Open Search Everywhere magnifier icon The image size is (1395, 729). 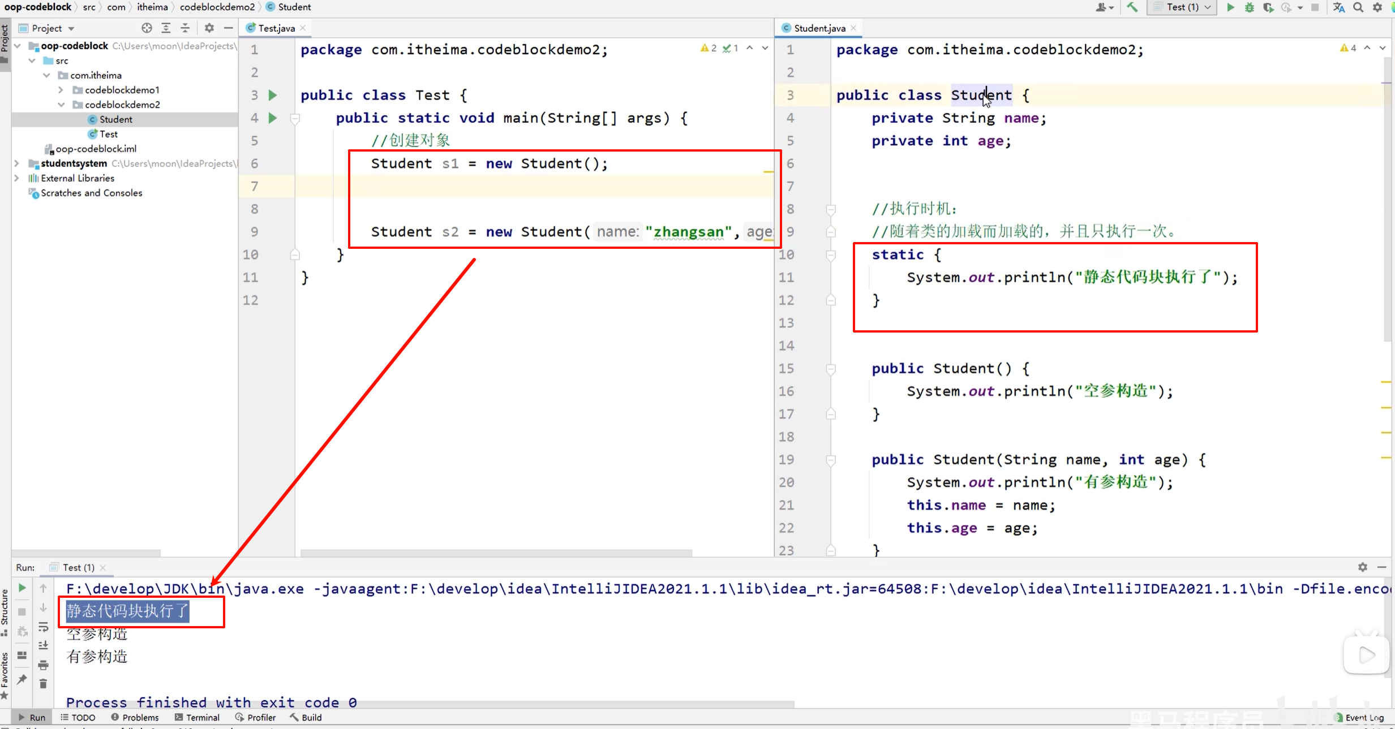(1358, 7)
